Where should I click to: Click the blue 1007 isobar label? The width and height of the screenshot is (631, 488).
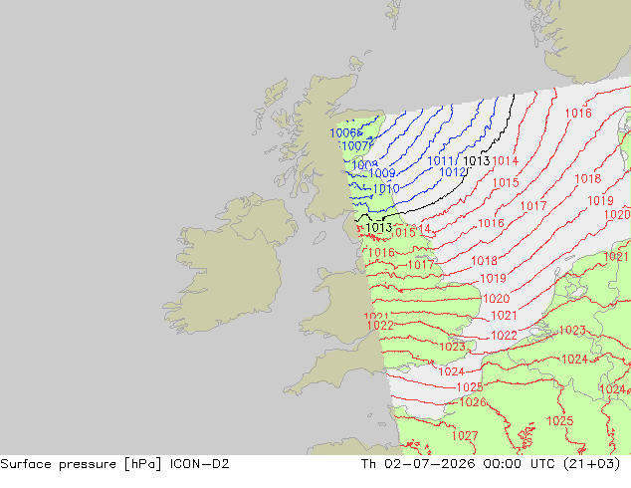355,145
